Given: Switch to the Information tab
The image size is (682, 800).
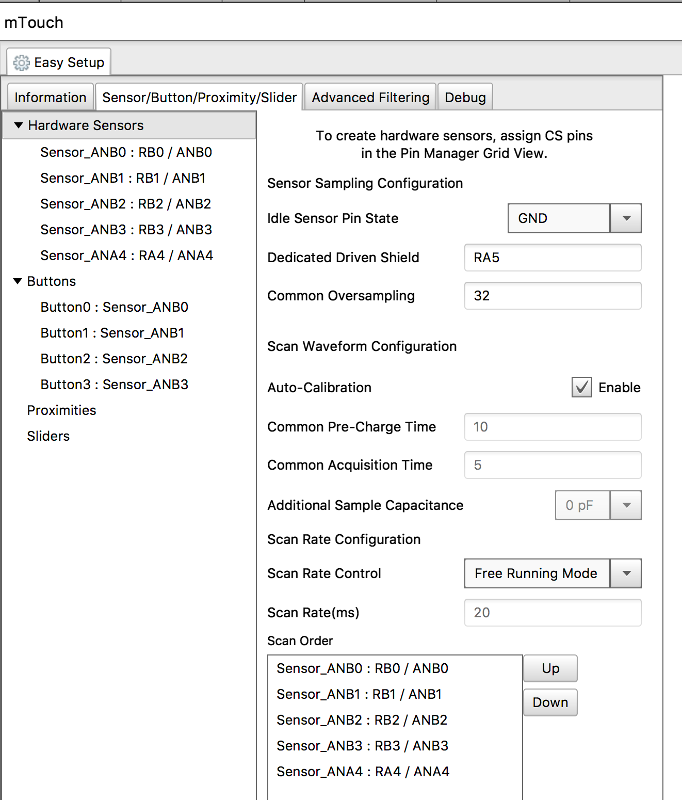Looking at the screenshot, I should pos(50,97).
